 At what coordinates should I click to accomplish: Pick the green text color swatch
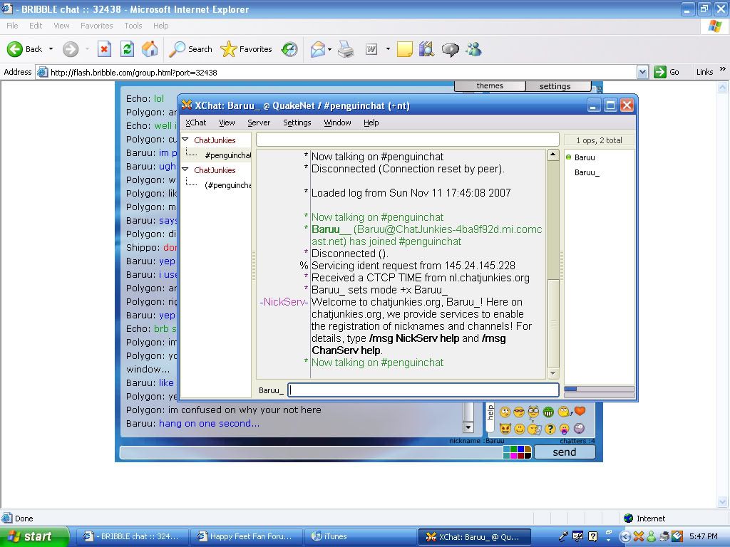[513, 449]
